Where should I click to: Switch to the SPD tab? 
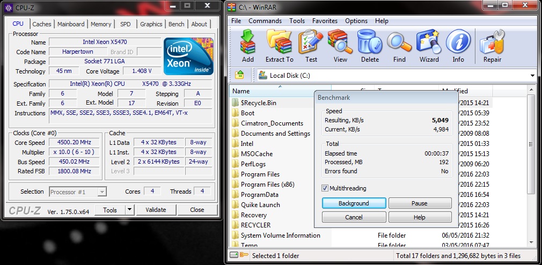click(126, 24)
